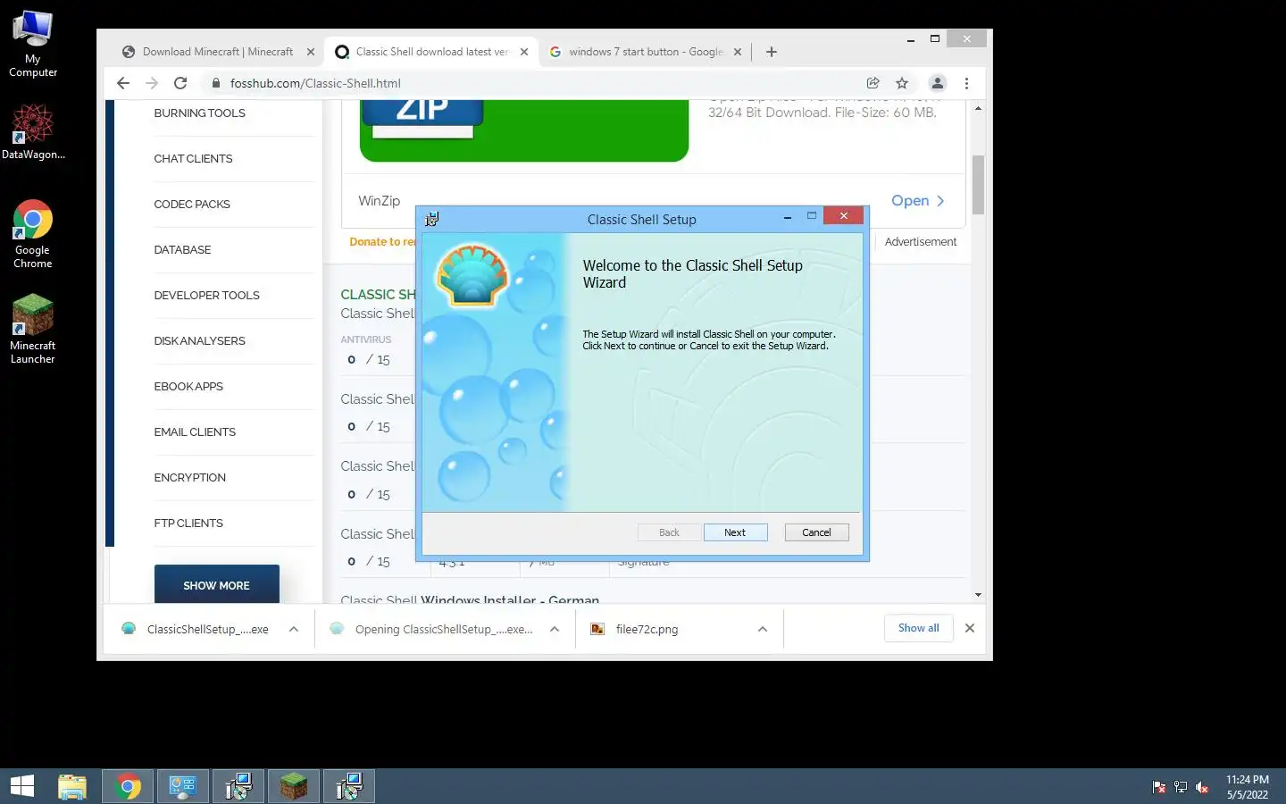Click the muted volume tray icon
Screen dimensions: 1286x804
click(1202, 787)
